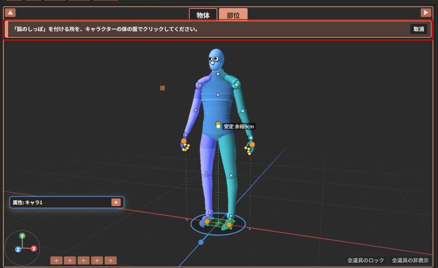Collapse panel with the up-triangle button
Viewport: 438px width, 268px height.
[x=10, y=13]
